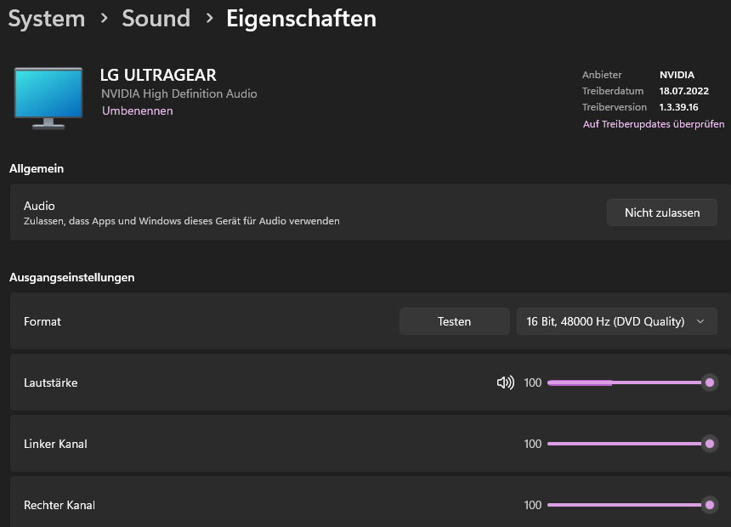Select the LG ULTRAGEAR device name

tap(158, 75)
